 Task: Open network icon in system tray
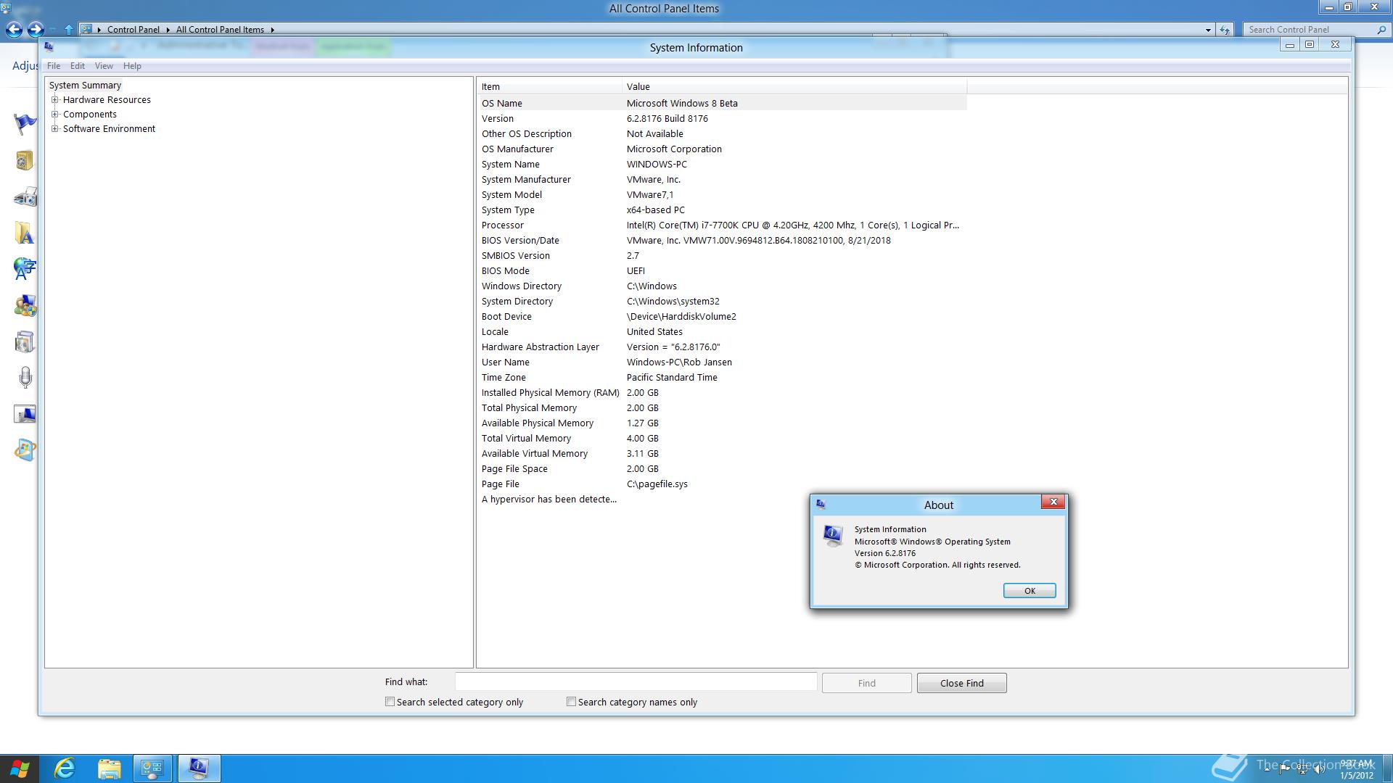point(1302,769)
